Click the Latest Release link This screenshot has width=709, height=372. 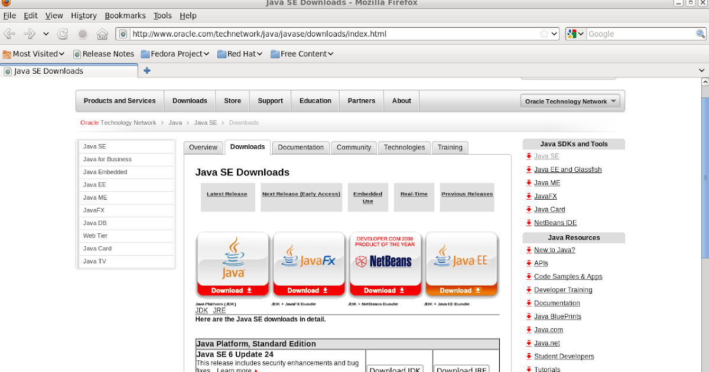pos(227,194)
